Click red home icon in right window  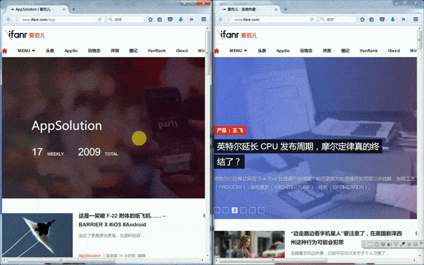pos(217,51)
